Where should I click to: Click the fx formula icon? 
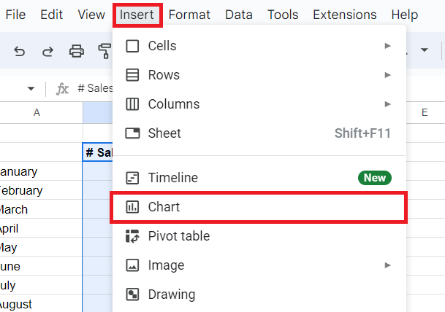coord(62,89)
